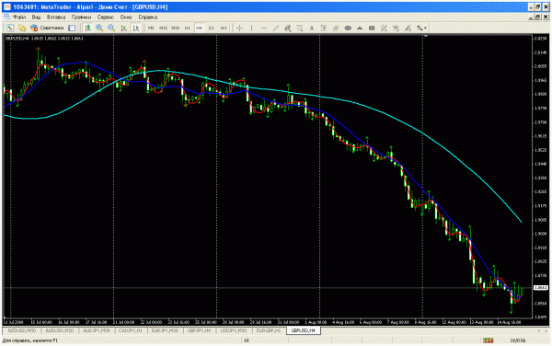The height and width of the screenshot is (346, 552).
Task: Switch to D1 timeframe
Action: pos(212,28)
